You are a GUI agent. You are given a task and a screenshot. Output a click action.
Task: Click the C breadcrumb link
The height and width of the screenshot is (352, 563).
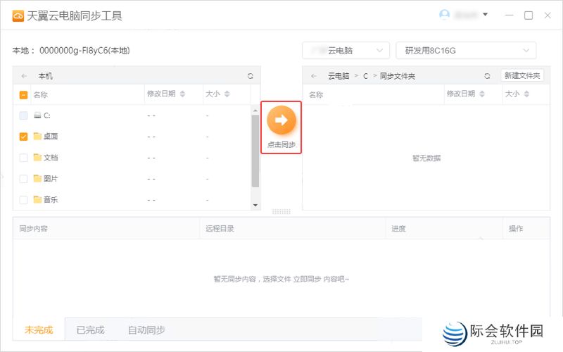tap(365, 76)
